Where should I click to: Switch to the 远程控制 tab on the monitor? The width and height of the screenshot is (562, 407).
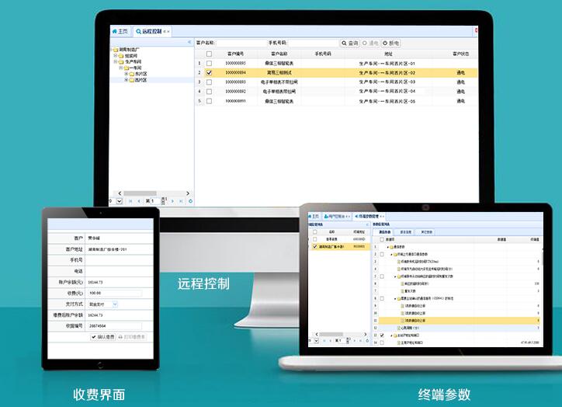point(152,32)
